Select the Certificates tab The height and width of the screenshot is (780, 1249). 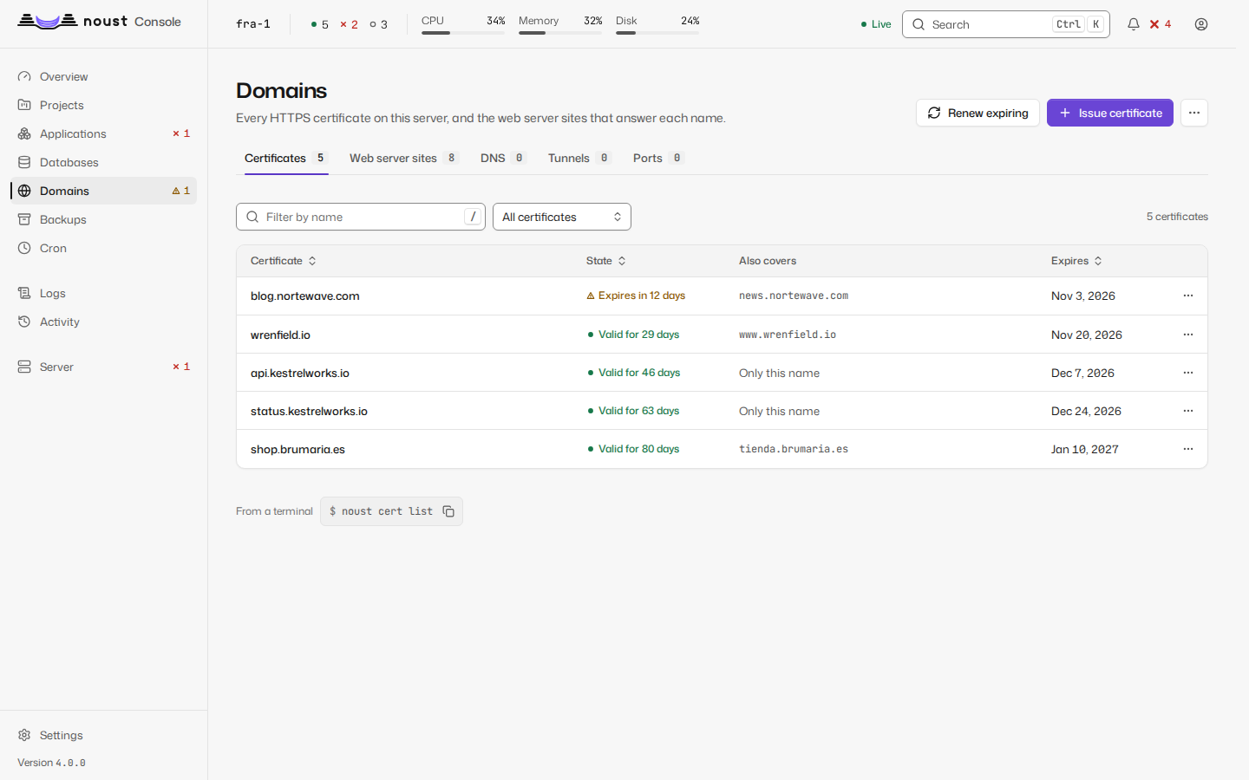point(286,158)
